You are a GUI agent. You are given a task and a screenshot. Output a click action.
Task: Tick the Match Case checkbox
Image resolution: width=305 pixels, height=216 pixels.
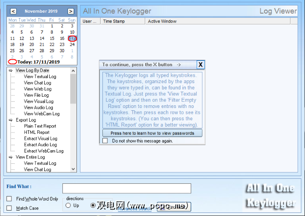[x=9, y=208]
